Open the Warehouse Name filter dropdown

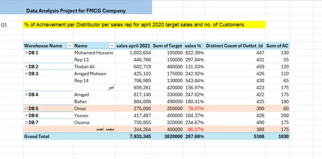[70, 46]
